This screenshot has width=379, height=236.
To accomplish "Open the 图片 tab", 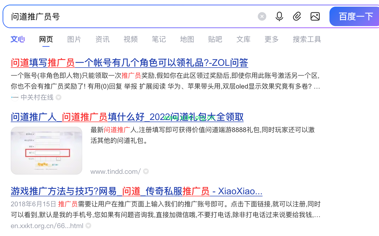I will click(x=74, y=39).
